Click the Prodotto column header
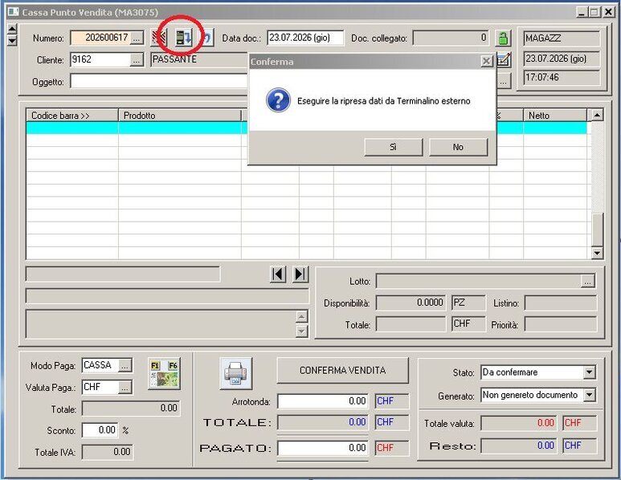Screen dimensions: 621x480 (180, 116)
